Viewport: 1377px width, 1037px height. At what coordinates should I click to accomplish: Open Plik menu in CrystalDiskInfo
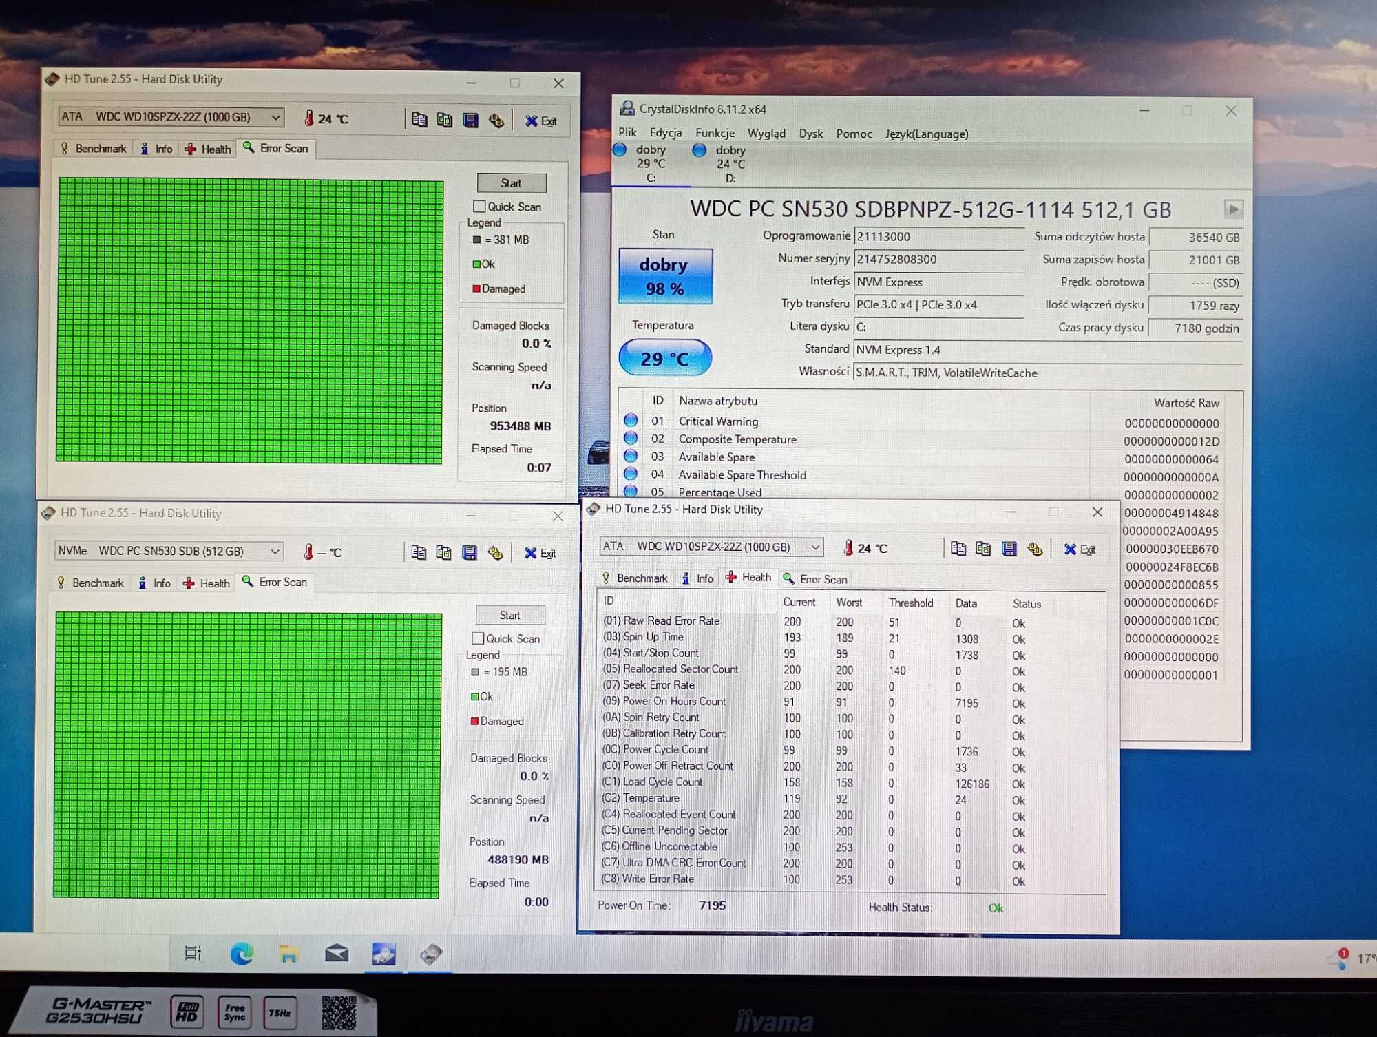tap(627, 132)
